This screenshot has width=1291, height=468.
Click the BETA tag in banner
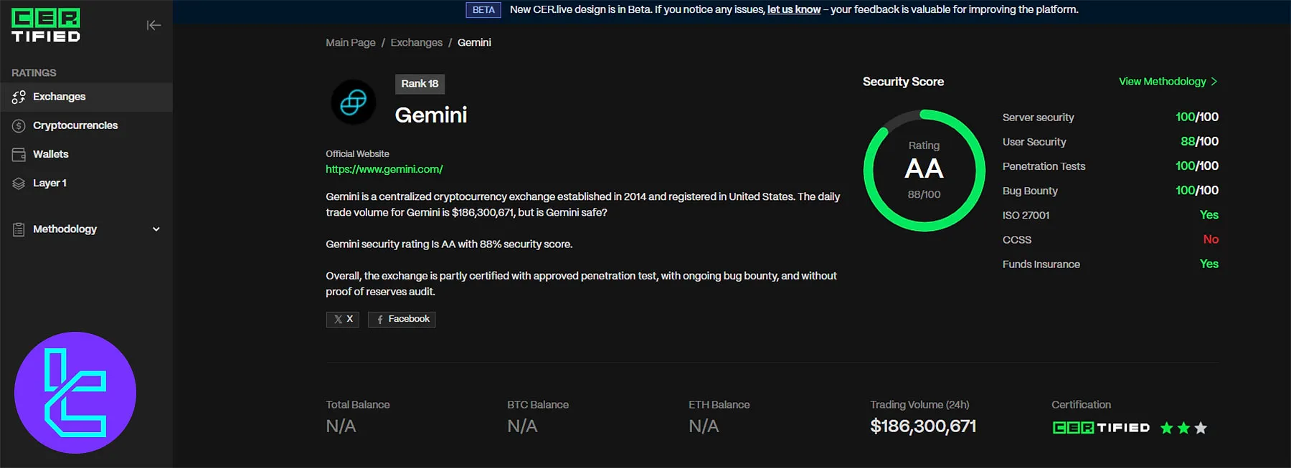[x=483, y=10]
